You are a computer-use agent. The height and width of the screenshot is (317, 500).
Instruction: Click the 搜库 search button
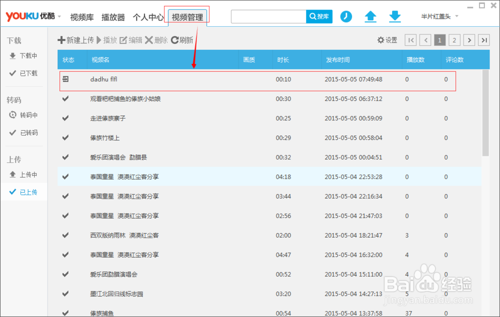319,16
